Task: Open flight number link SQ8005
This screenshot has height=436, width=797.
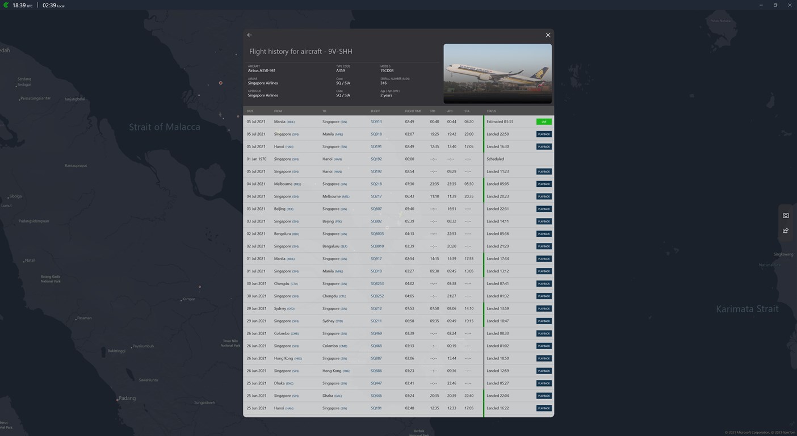Action: tap(377, 234)
